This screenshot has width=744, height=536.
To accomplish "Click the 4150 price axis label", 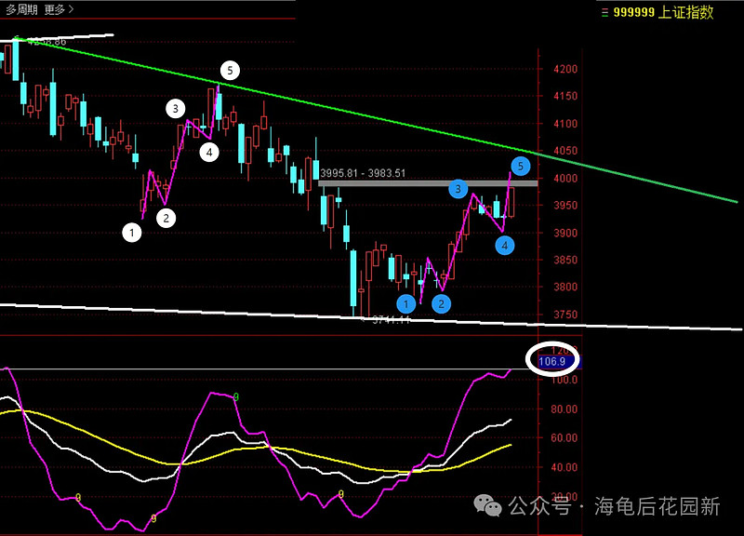I will 565,97.
